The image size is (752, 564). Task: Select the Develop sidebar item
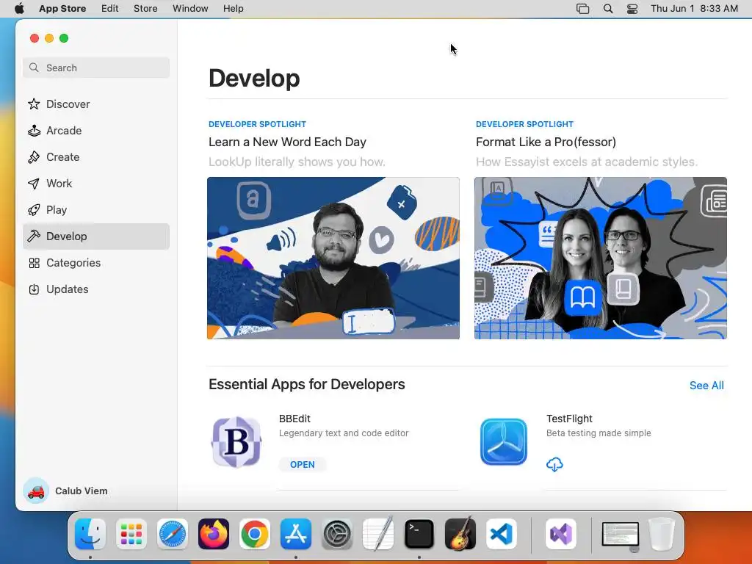96,236
